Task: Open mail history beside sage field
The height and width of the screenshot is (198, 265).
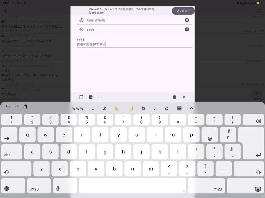Action: coord(81,29)
